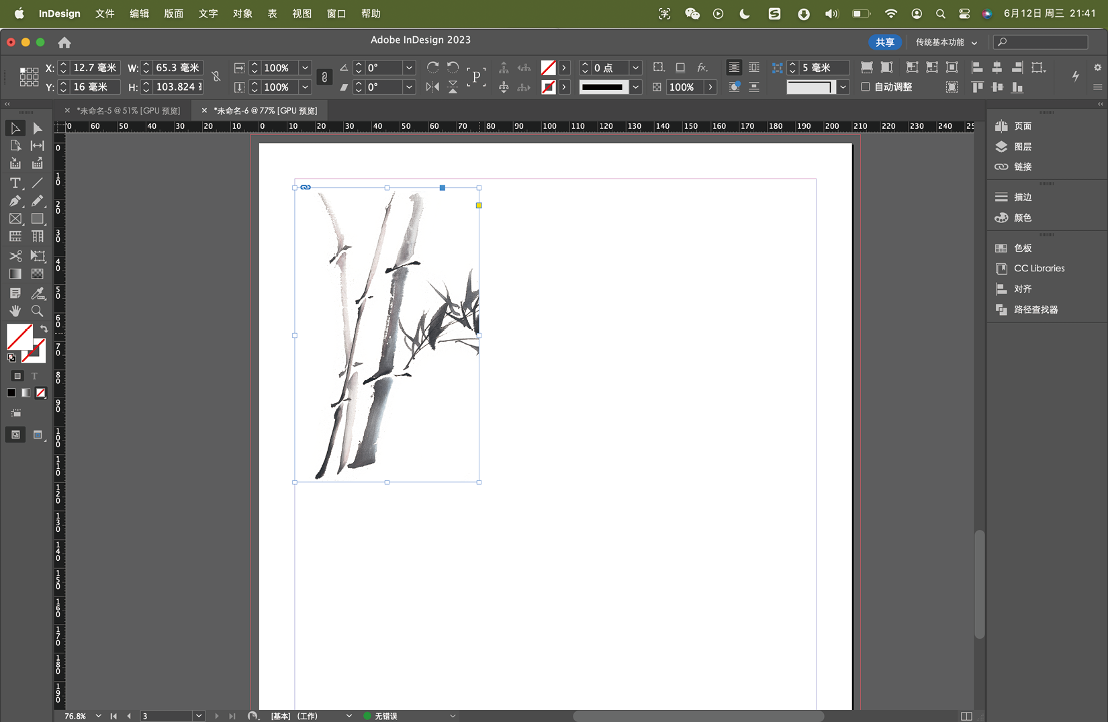1108x722 pixels.
Task: Rotate selection 90° clockwise icon
Action: [432, 67]
